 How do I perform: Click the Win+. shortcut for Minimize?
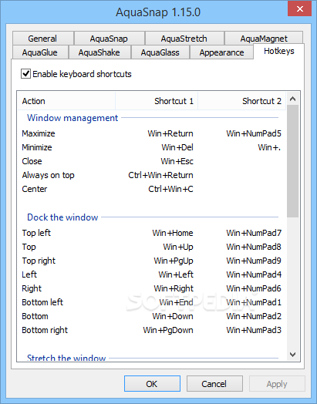[269, 147]
